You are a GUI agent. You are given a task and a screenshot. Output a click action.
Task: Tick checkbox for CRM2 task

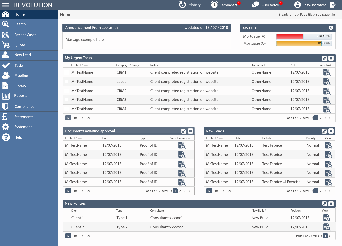pos(67,91)
